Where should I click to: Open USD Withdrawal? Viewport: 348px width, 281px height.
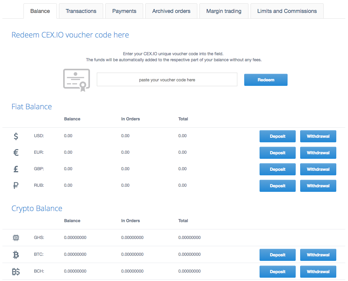[x=318, y=136]
